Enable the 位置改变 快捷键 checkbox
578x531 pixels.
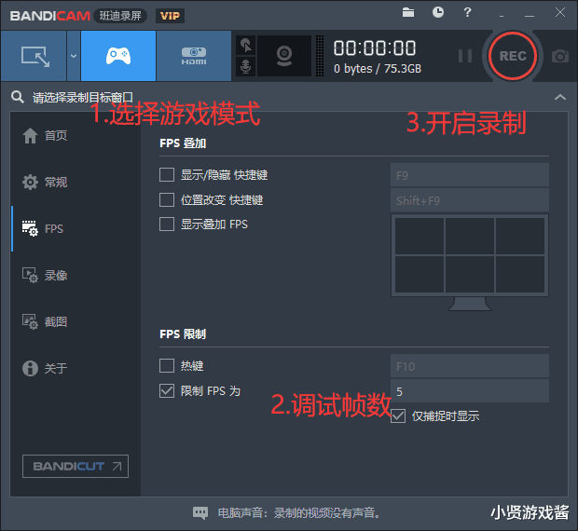167,200
